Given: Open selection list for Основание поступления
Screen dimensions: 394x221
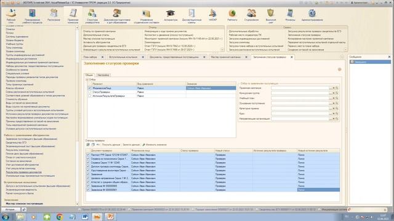Looking at the screenshot, I should tap(331, 103).
